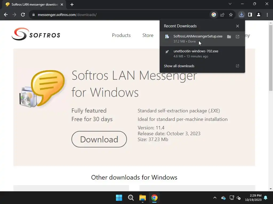Click the scrollbar down arrow

tap(271, 189)
